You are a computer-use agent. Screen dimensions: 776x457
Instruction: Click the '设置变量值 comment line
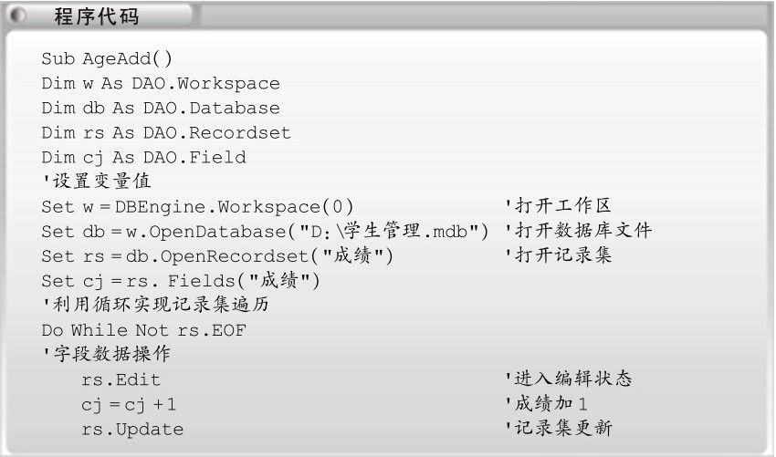pyautogui.click(x=97, y=181)
